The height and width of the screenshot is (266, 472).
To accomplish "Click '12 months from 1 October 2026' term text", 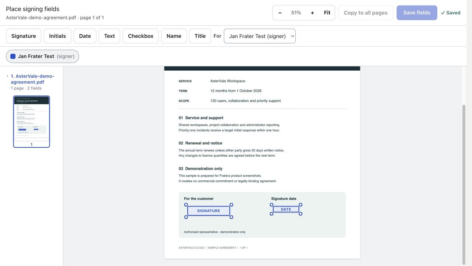I will [x=236, y=91].
